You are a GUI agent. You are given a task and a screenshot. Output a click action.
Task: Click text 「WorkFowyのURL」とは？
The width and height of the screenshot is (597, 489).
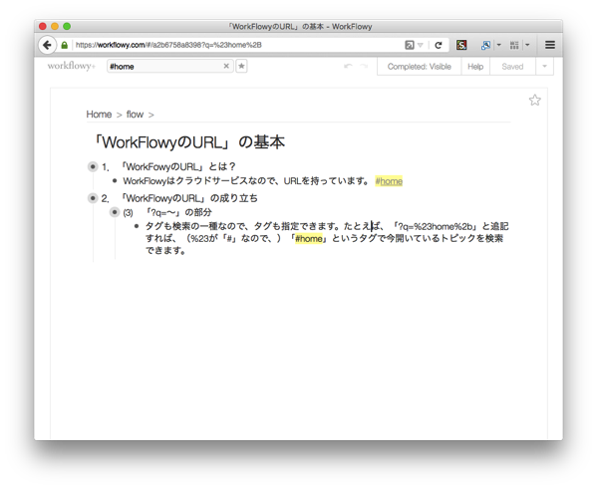[178, 166]
